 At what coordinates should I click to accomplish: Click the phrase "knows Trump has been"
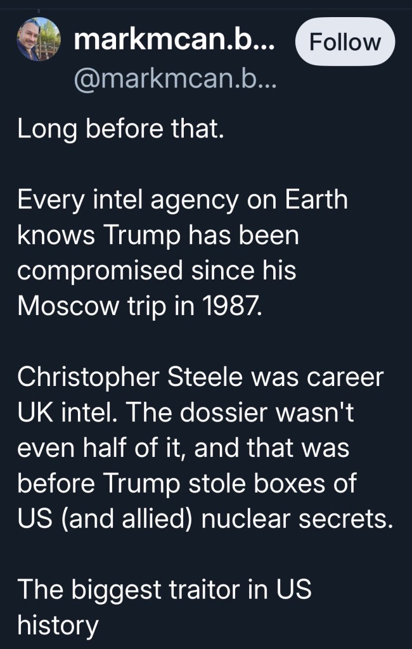coord(158,236)
